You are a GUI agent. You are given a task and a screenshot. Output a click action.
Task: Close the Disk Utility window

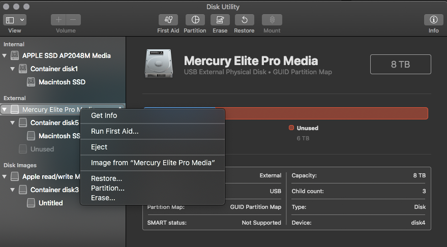pos(6,7)
